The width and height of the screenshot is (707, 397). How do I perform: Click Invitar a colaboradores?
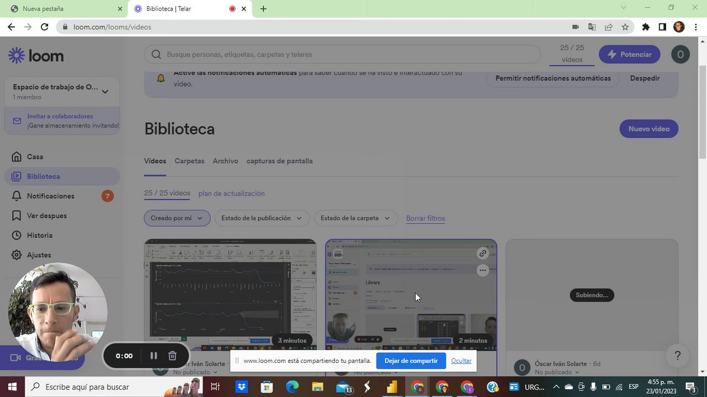(x=60, y=116)
